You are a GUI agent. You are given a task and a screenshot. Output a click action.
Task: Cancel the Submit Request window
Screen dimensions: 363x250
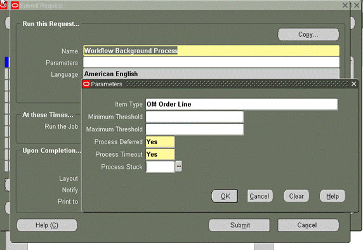(308, 225)
